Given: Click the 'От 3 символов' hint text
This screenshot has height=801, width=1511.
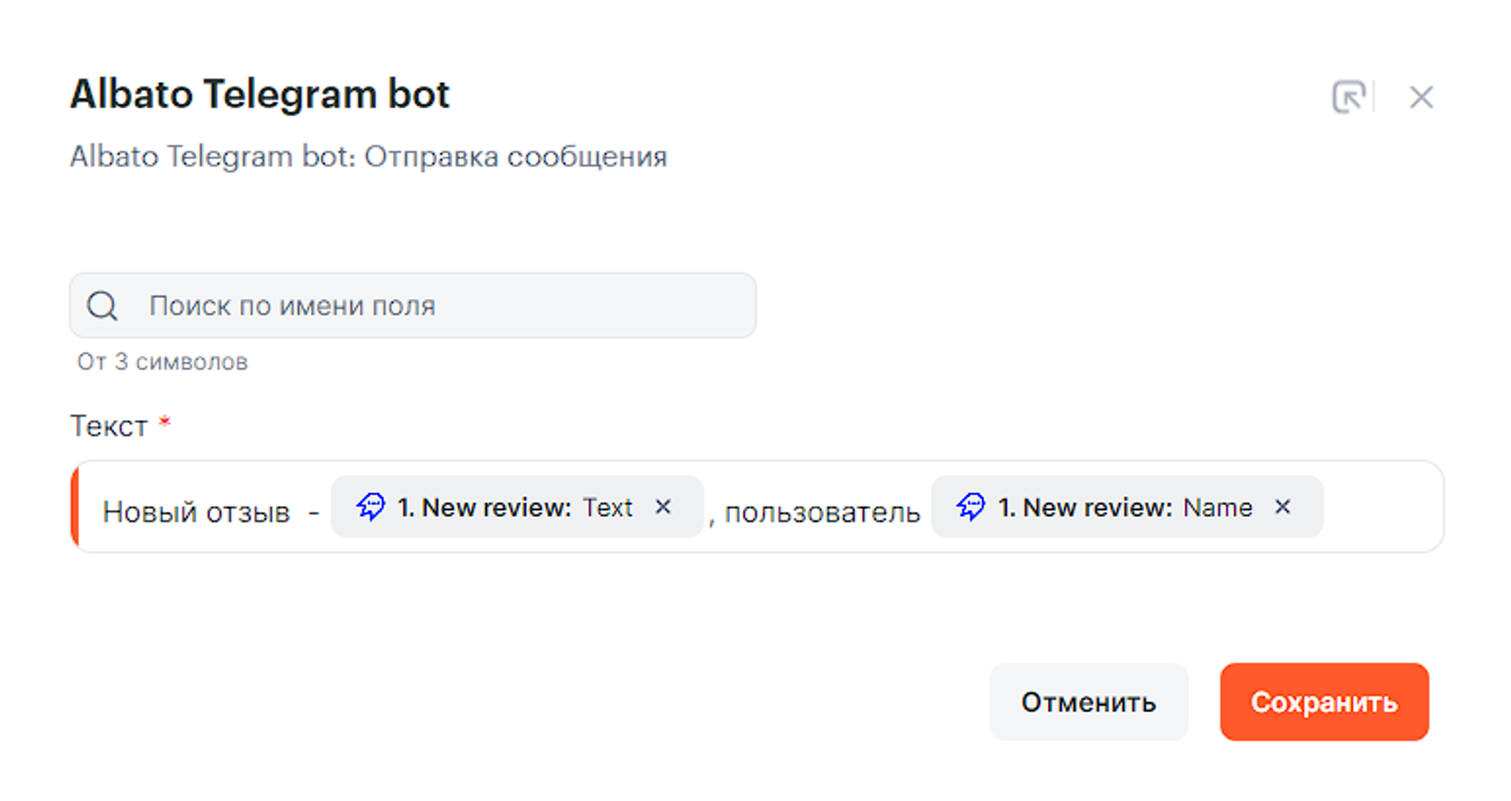Looking at the screenshot, I should point(162,362).
